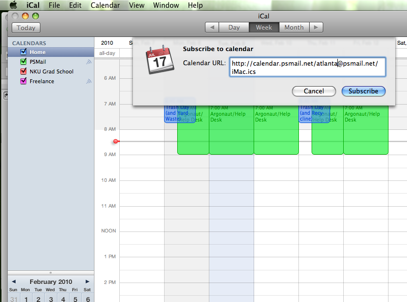This screenshot has height=302, width=407.
Task: Open the iCal application menu
Action: coord(33,5)
